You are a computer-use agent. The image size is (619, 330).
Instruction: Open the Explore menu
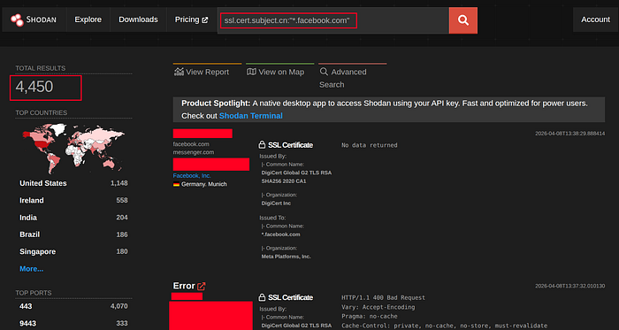pos(88,19)
